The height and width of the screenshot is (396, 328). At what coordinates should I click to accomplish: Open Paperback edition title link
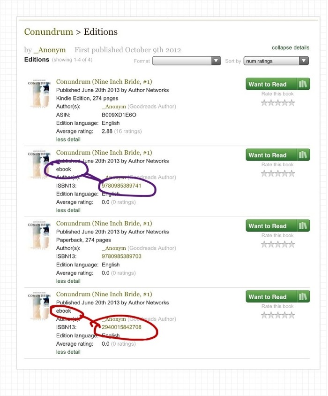[104, 223]
